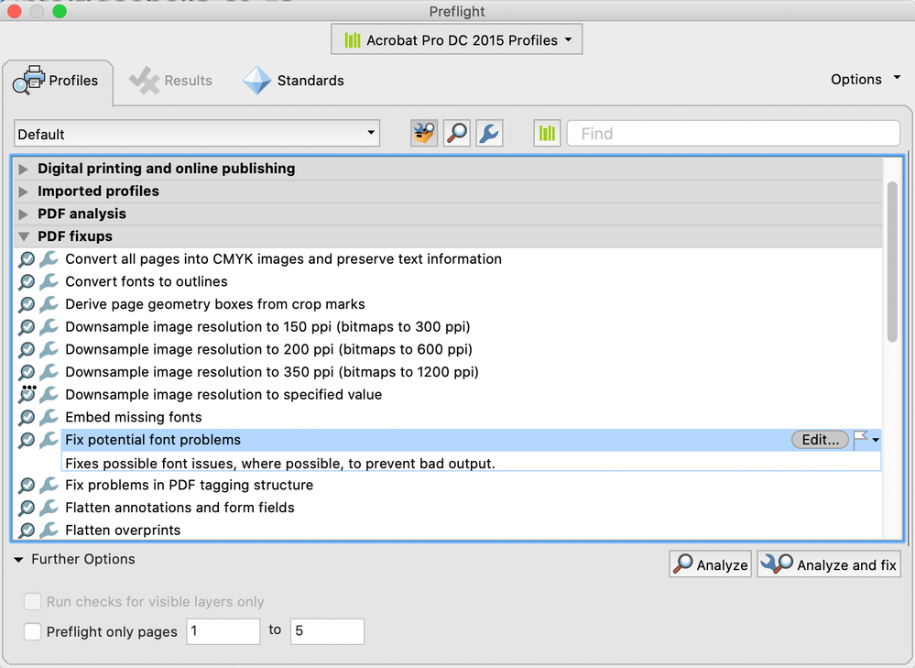Screen dimensions: 915x668
Task: Click wrench icon of Flatten overprints
Action: (x=49, y=531)
